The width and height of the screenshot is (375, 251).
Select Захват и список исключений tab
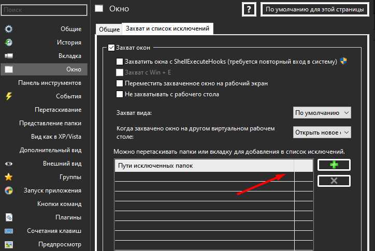click(167, 29)
